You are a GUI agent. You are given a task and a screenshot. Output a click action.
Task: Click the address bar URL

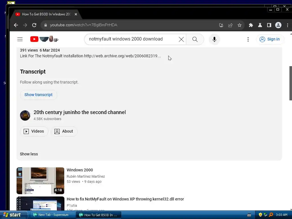tap(84, 25)
